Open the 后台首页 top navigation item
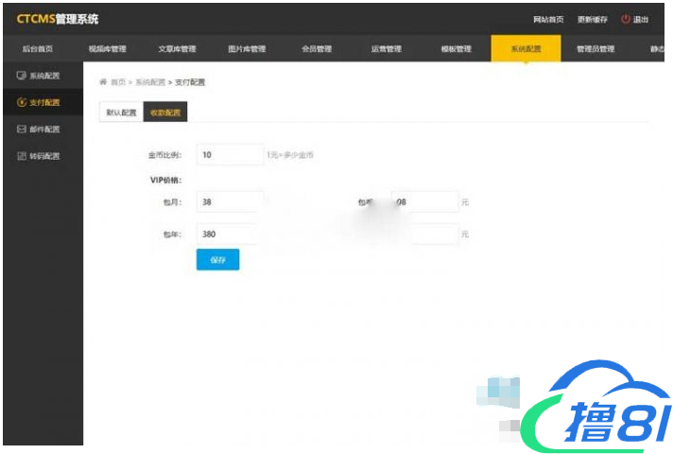This screenshot has height=454, width=673. point(37,49)
